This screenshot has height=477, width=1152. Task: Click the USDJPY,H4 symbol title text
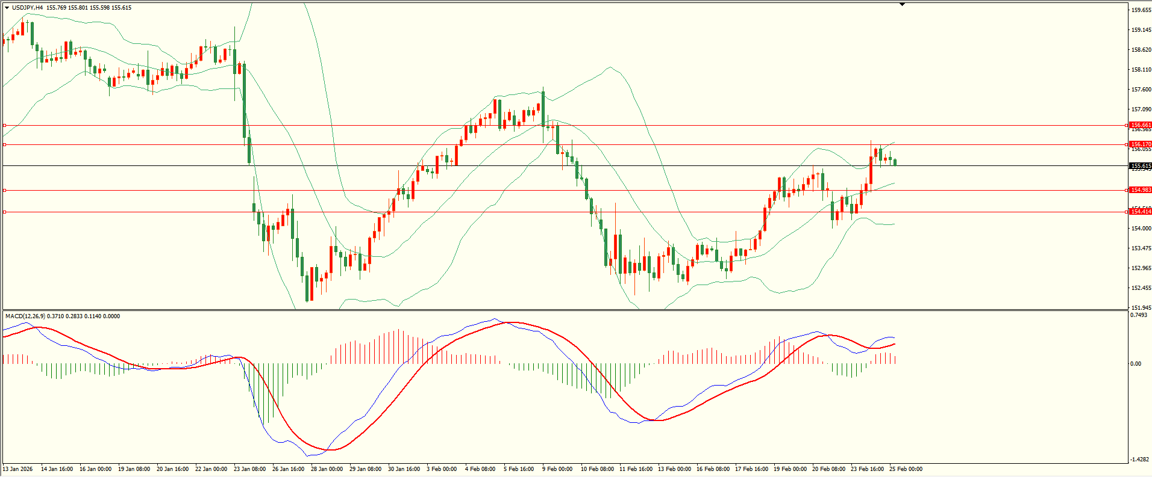coord(27,8)
